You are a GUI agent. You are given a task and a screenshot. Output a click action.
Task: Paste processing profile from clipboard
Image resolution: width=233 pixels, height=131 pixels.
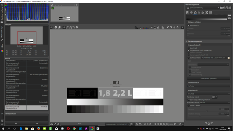pos(230,8)
